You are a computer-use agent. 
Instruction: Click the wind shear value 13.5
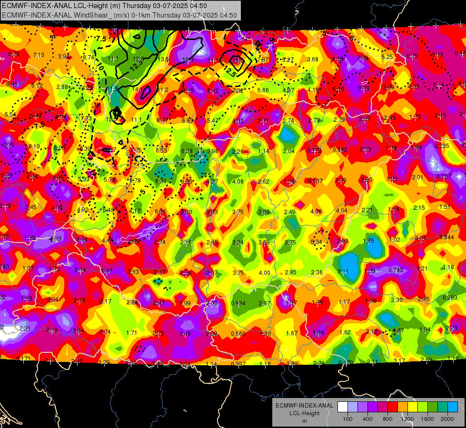pos(163,59)
